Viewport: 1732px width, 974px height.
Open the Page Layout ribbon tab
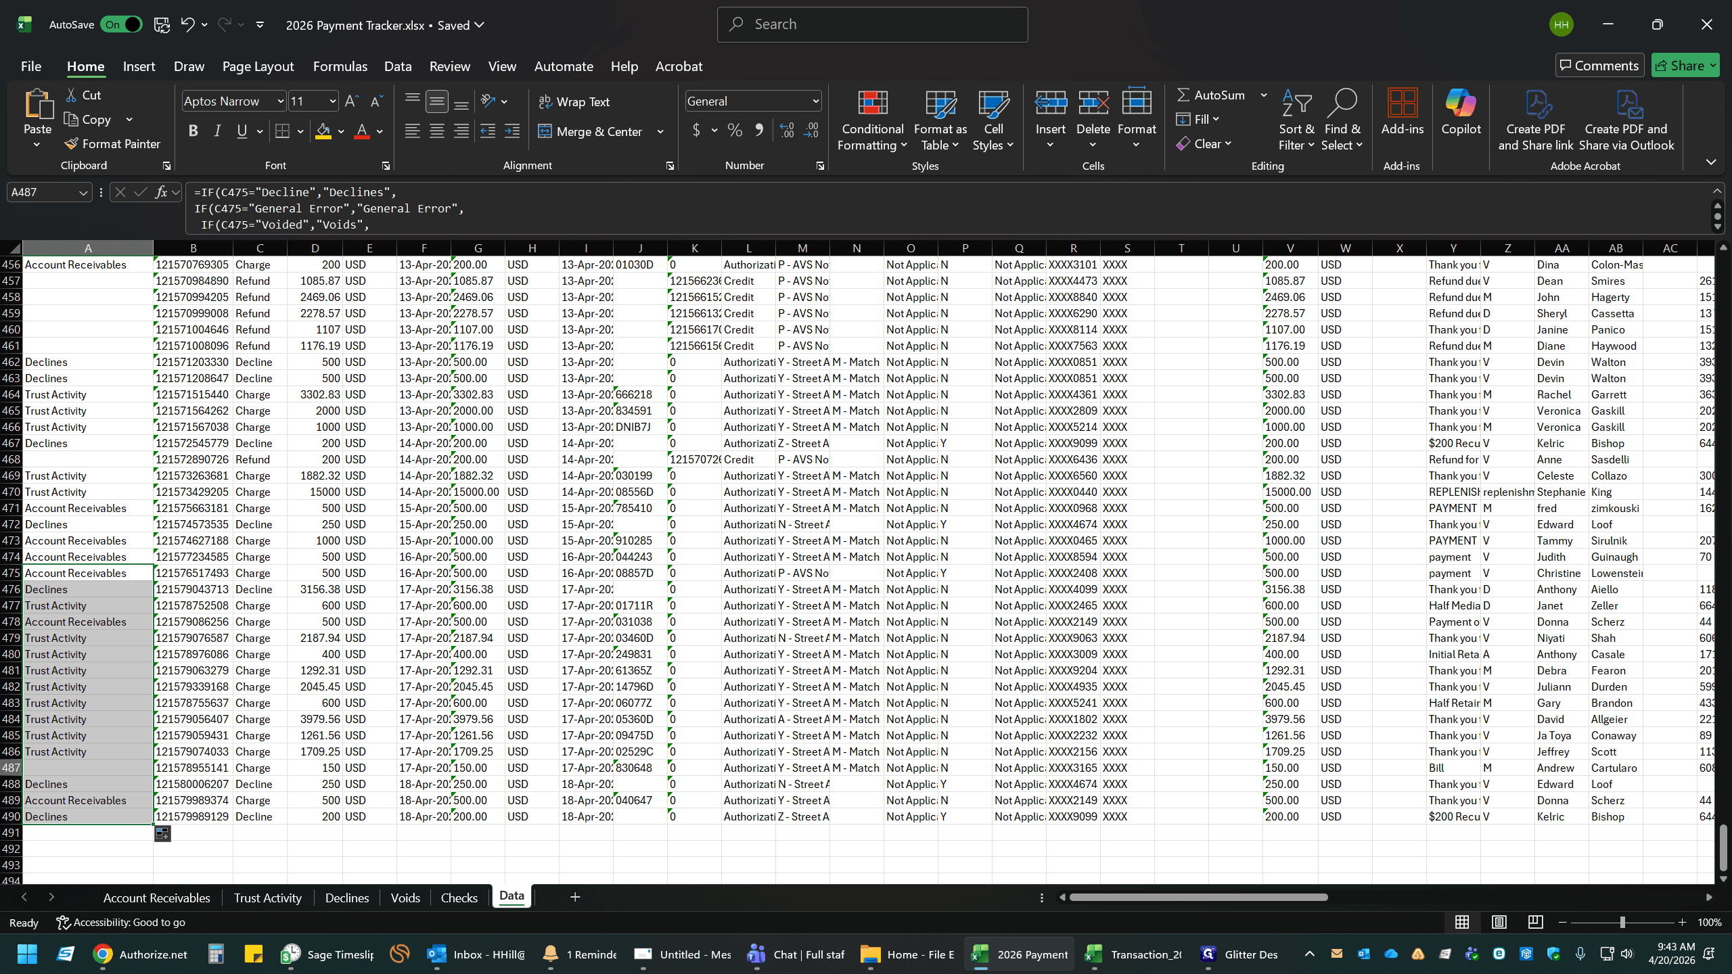[258, 66]
